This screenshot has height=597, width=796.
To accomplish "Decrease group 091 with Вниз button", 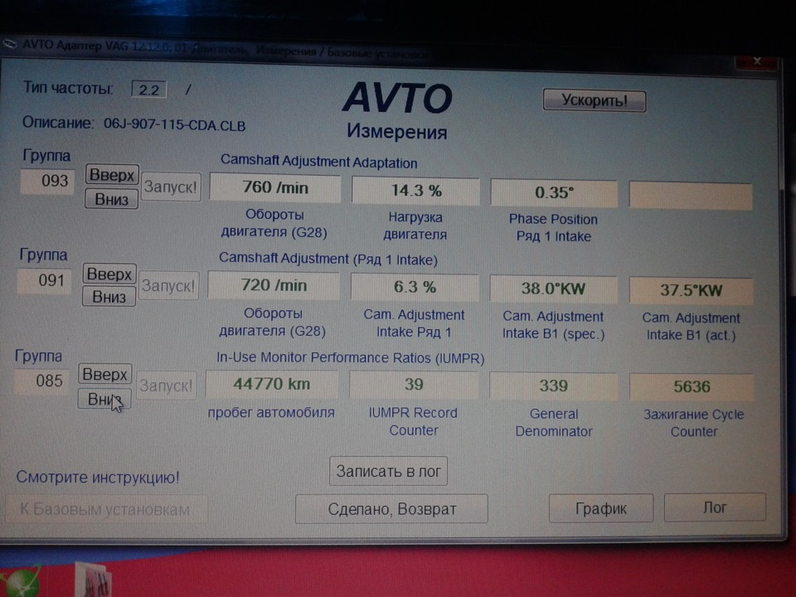I will (x=109, y=297).
